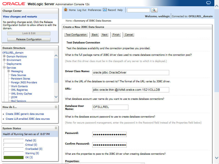Click the Record chart icon
The height and width of the screenshot is (164, 219).
coord(105,10)
